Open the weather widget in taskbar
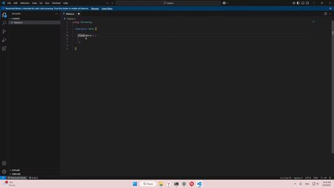 [9, 184]
